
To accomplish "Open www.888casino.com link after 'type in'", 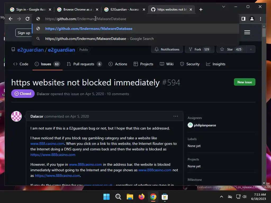I will pyautogui.click(x=85, y=164).
